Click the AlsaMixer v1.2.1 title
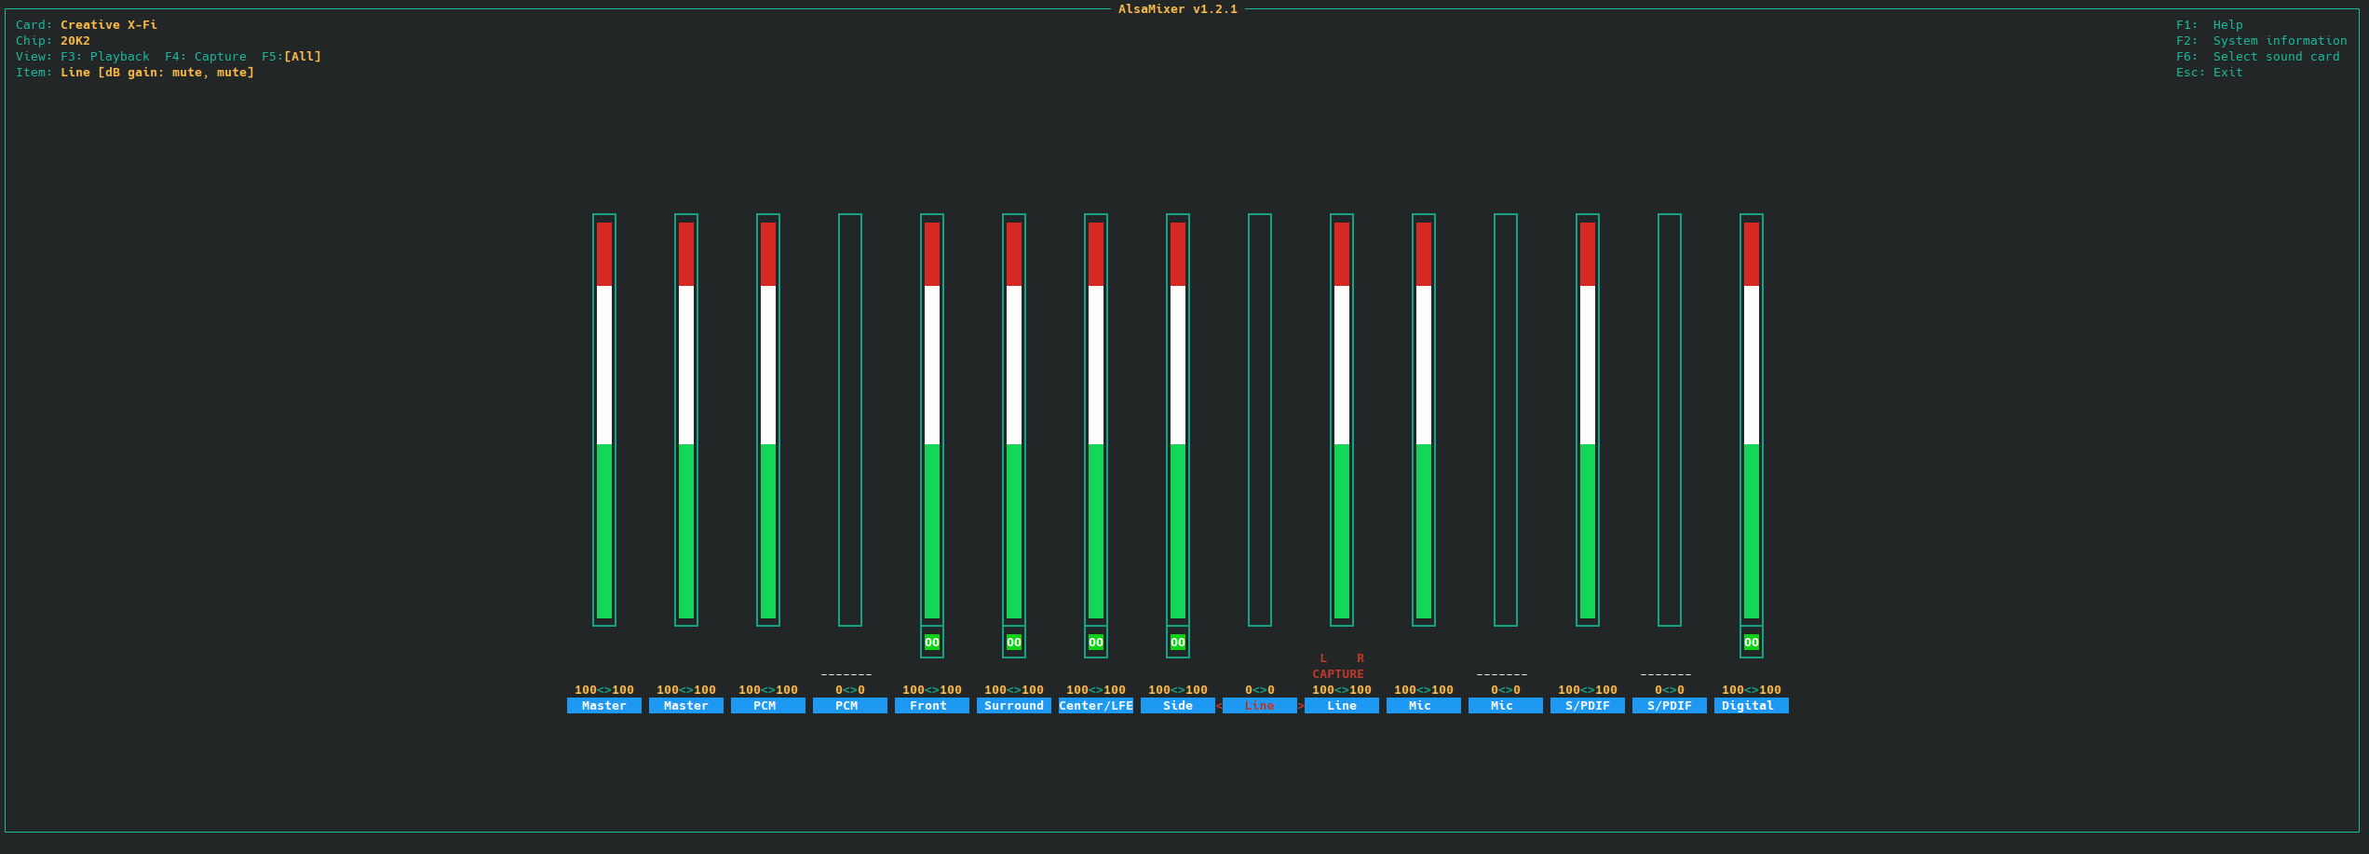 click(1177, 9)
